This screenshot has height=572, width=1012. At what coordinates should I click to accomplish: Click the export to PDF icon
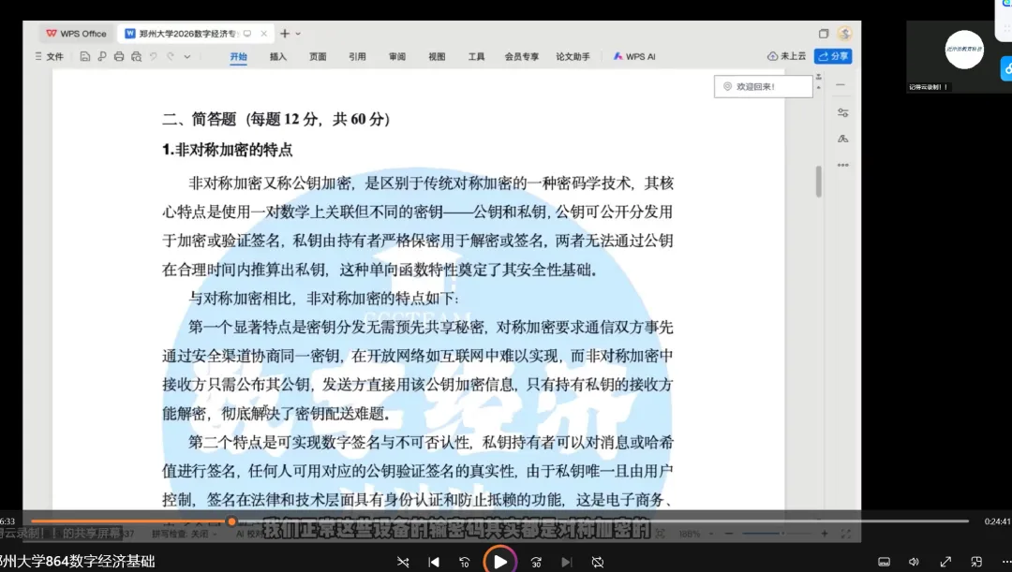coord(102,57)
